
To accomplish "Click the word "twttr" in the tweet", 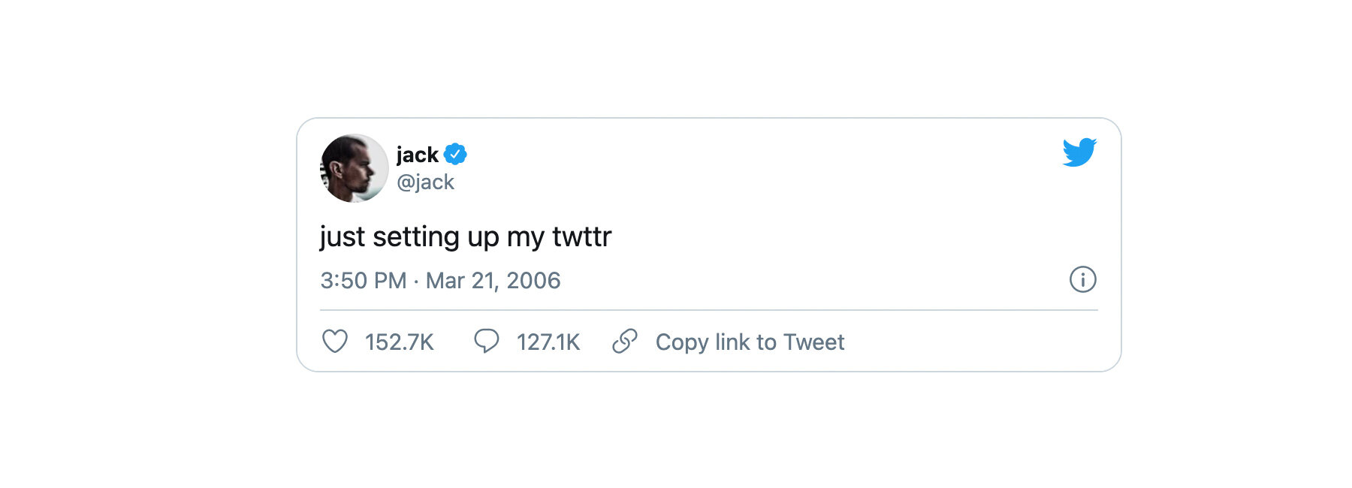I will click(x=581, y=236).
